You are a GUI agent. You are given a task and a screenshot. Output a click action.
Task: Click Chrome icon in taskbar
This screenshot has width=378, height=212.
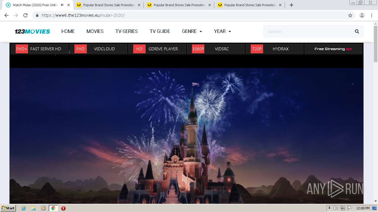pos(53,208)
